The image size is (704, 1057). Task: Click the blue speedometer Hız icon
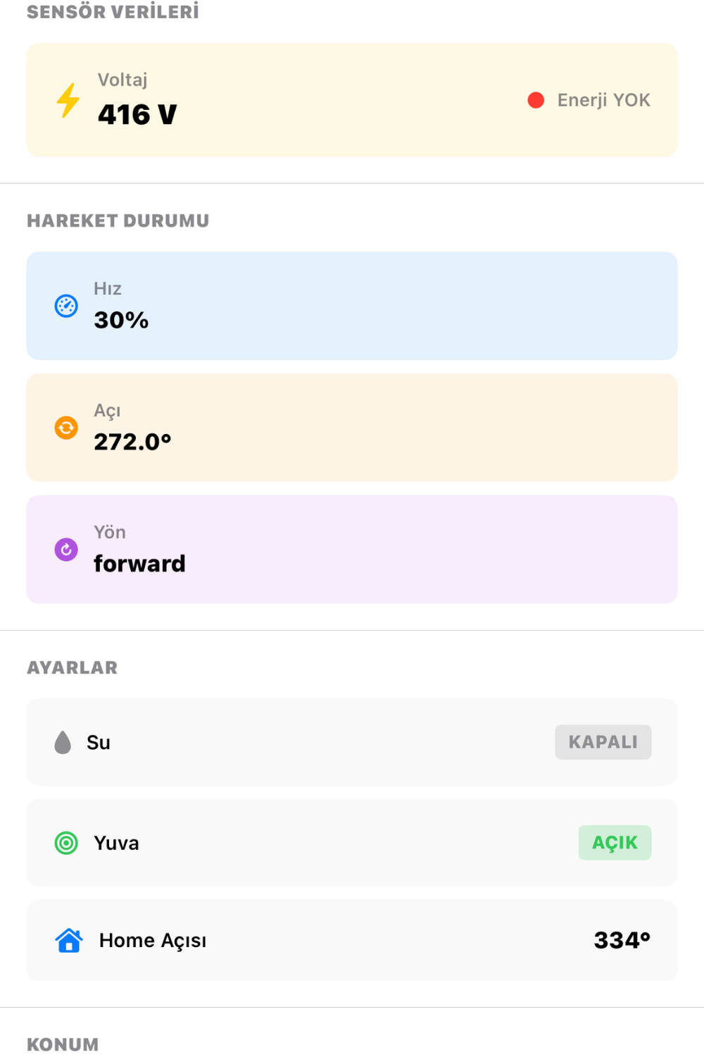[66, 306]
